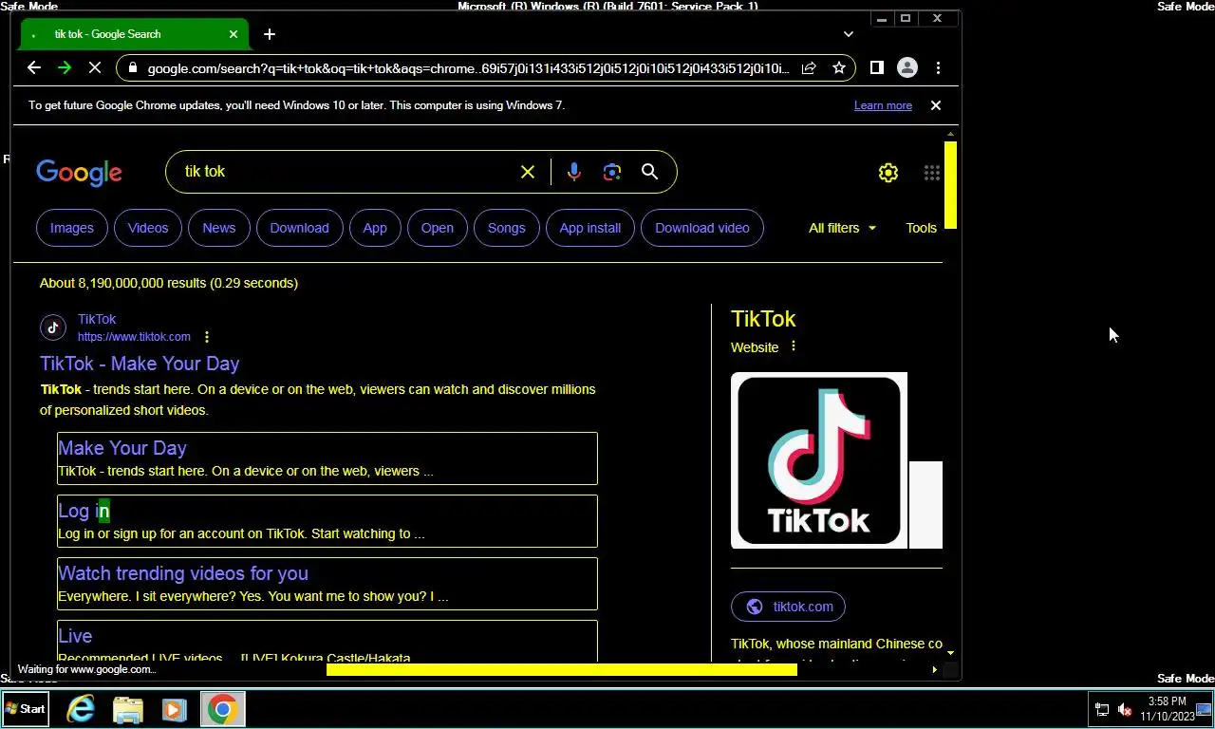This screenshot has height=729, width=1215.
Task: Start voice search with microphone
Action: click(x=573, y=172)
